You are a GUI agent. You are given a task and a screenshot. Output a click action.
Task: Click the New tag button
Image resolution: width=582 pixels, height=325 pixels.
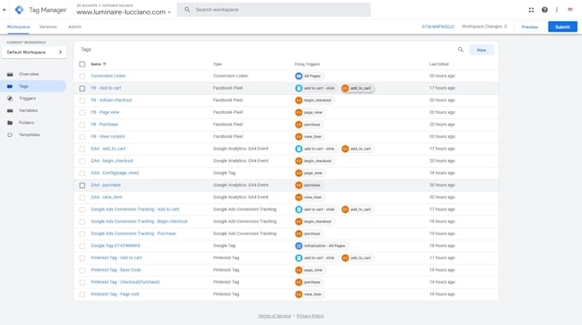pos(481,50)
